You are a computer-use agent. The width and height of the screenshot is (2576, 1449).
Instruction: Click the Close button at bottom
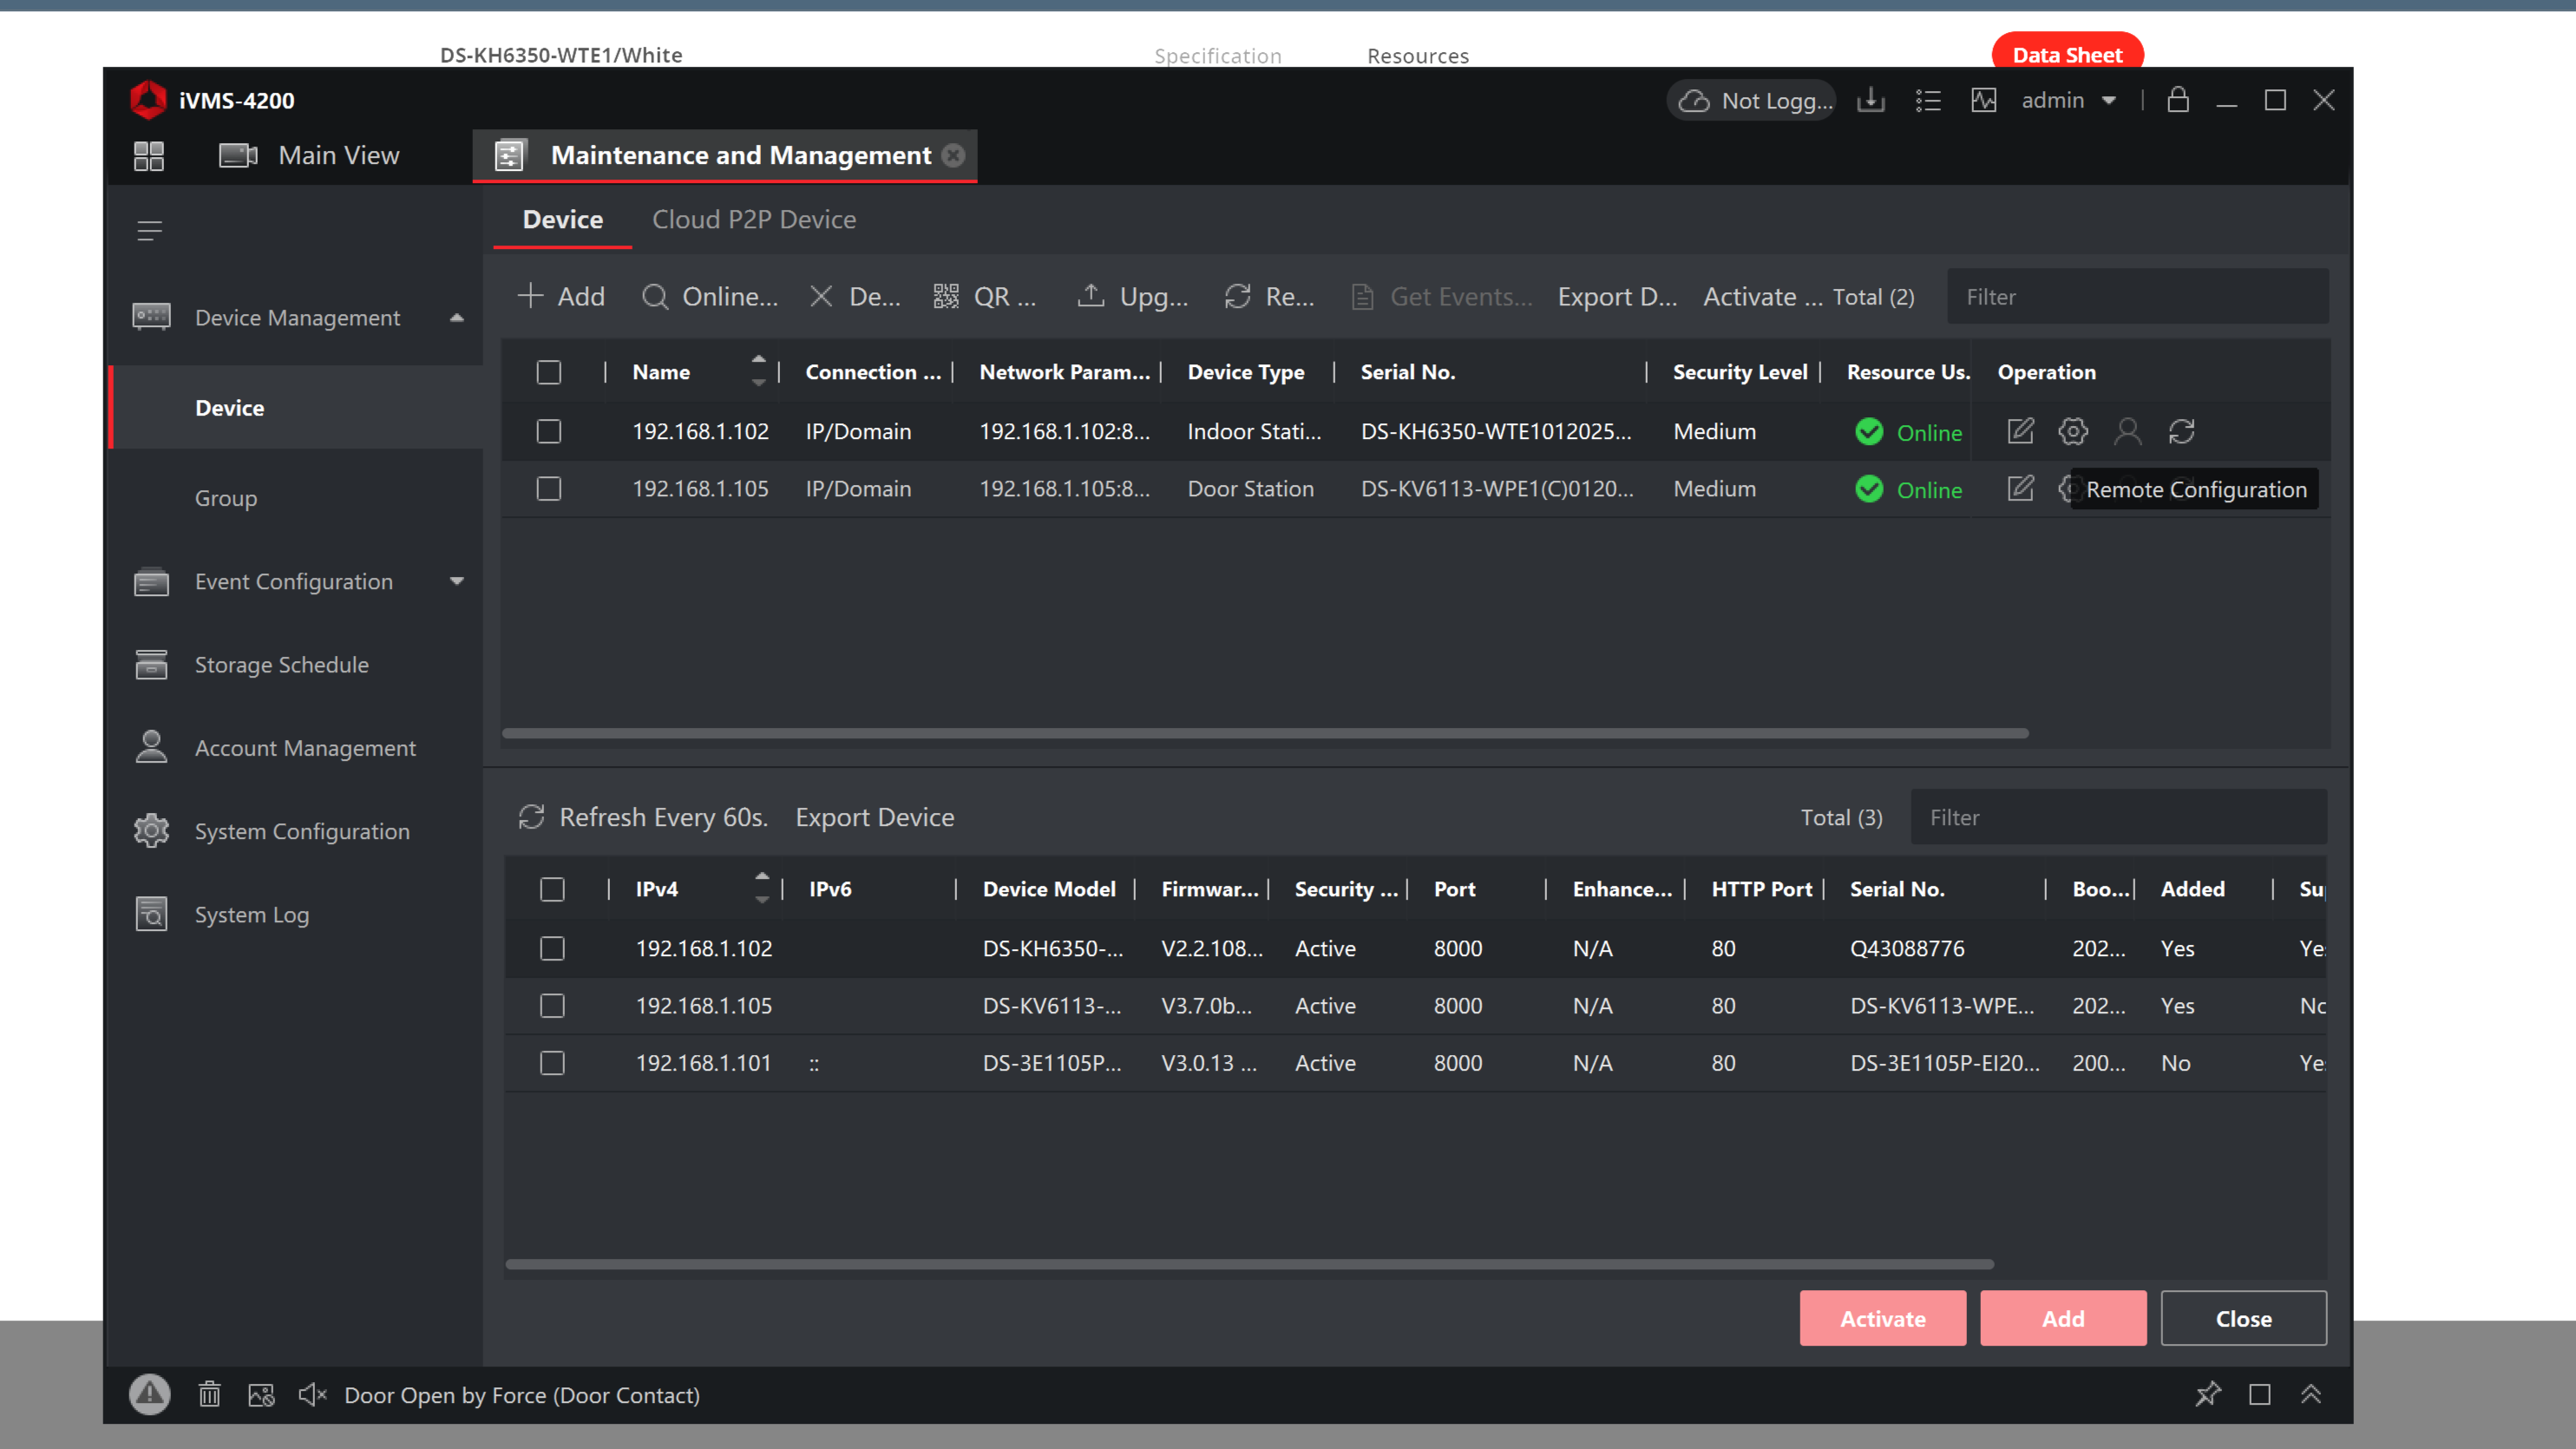click(2244, 1318)
